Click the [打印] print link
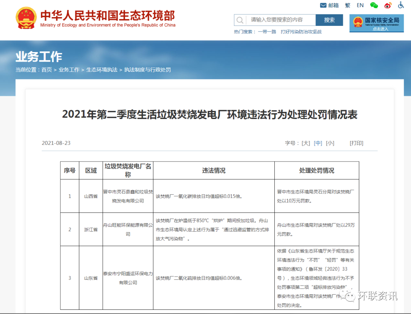Screen dimensions: 411x314 tap(356, 143)
